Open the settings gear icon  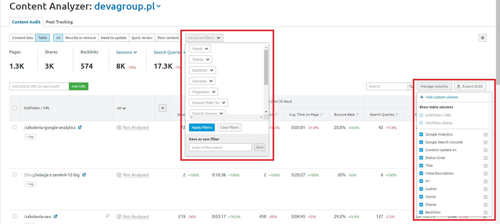[x=482, y=38]
